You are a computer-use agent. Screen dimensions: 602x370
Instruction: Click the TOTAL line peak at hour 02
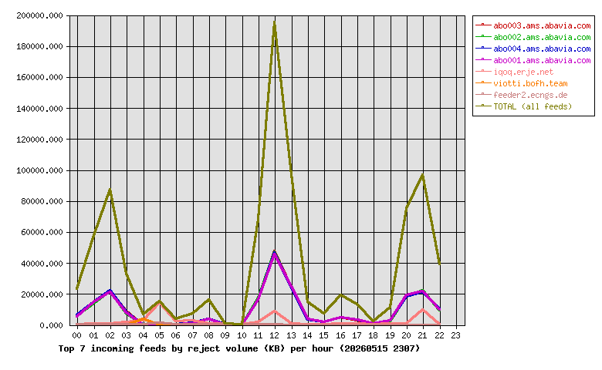(x=110, y=190)
